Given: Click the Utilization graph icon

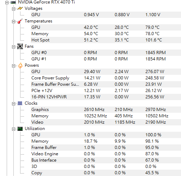Looking at the screenshot, I should [x=20, y=129].
